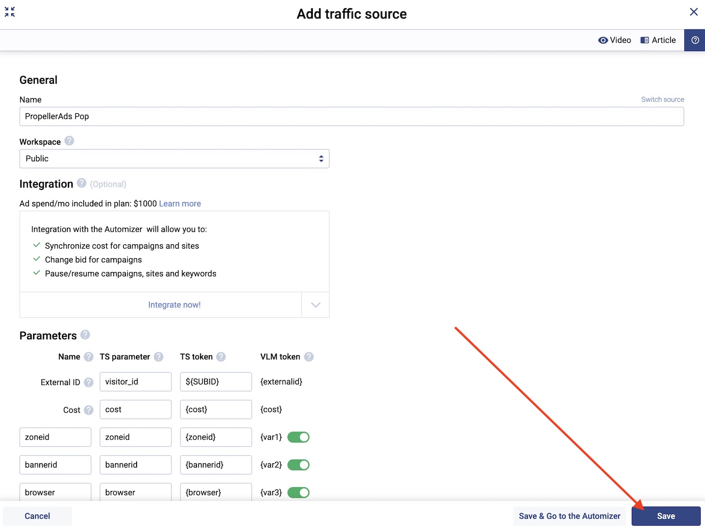705x530 pixels.
Task: Open the Video tutorial
Action: click(615, 40)
